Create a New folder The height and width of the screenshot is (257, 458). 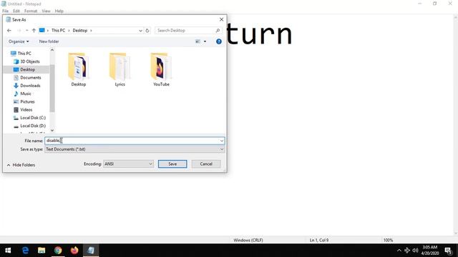coord(49,41)
